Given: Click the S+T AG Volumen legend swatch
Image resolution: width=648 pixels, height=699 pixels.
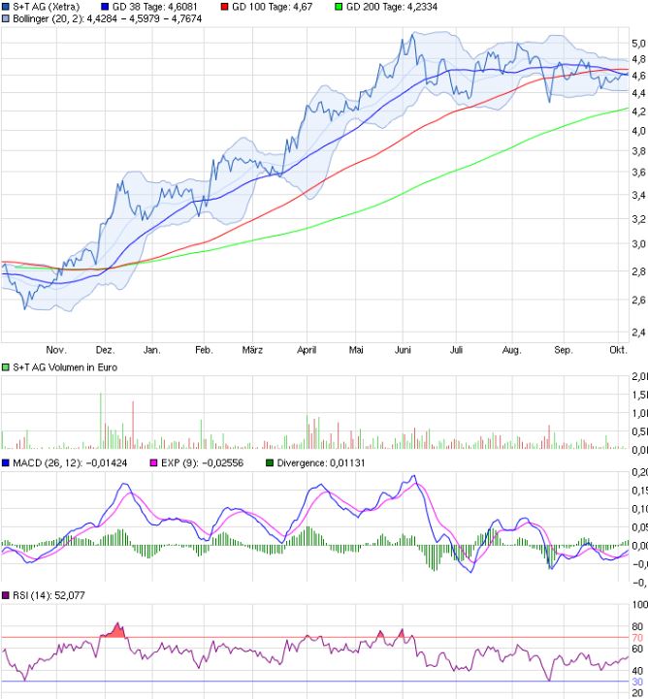Looking at the screenshot, I should click(x=6, y=366).
